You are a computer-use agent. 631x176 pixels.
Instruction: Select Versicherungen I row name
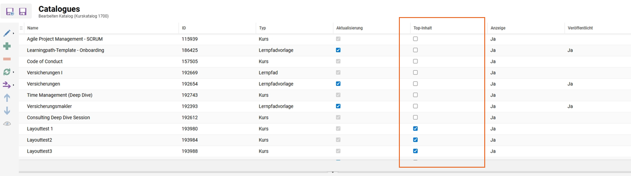45,73
